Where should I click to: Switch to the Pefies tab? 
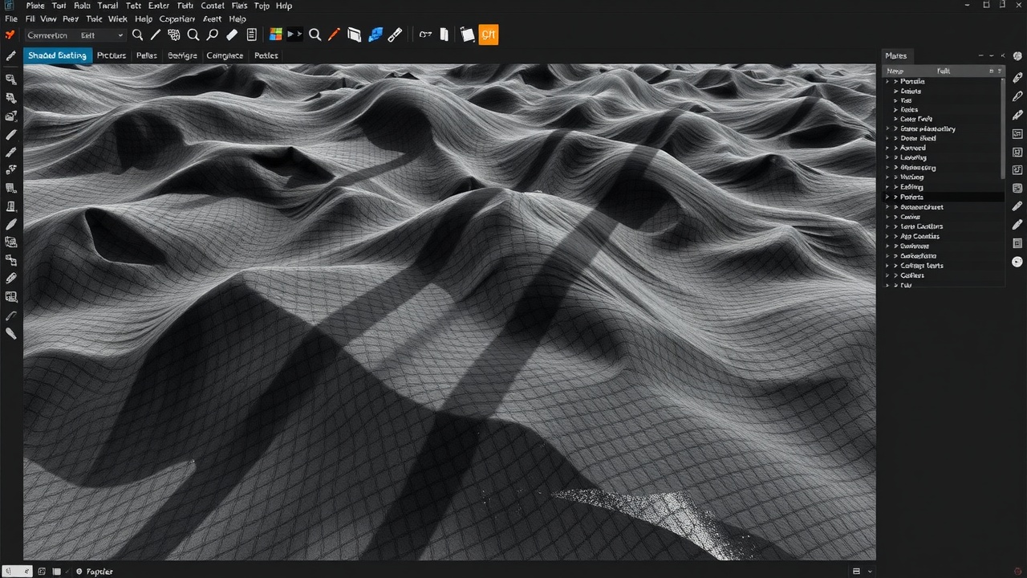(147, 55)
